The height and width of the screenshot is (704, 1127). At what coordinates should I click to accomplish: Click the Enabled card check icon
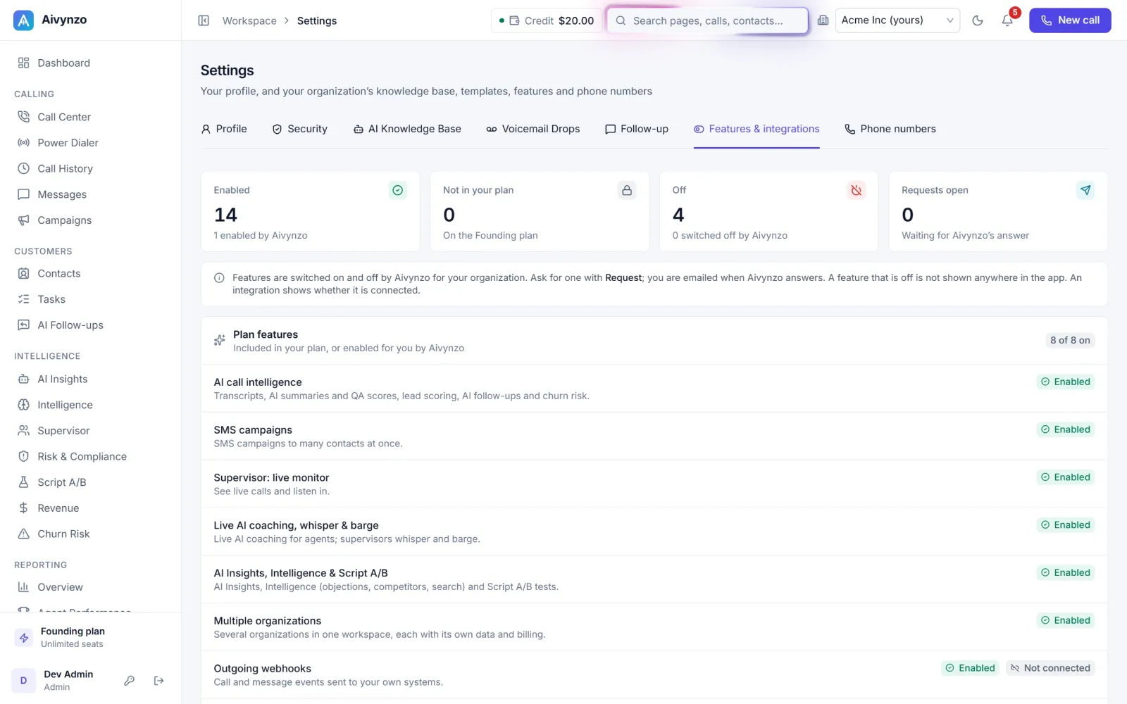[398, 190]
